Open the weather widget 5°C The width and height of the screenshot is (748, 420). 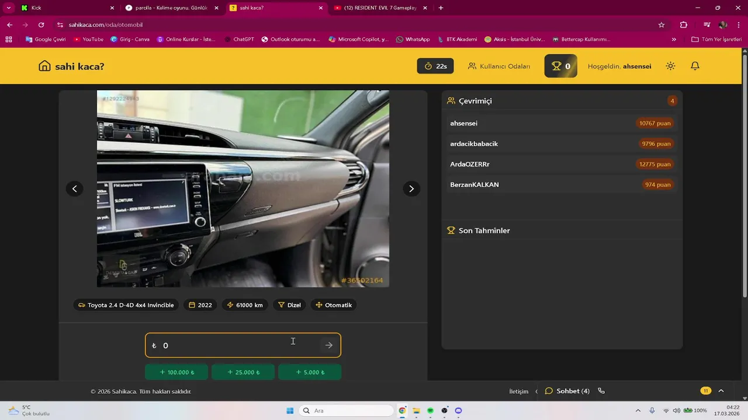tap(28, 411)
